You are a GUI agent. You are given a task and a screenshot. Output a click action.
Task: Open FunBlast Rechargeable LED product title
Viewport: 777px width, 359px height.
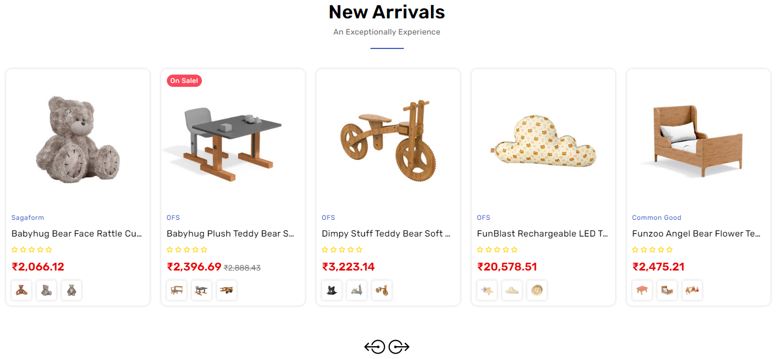[x=542, y=234]
